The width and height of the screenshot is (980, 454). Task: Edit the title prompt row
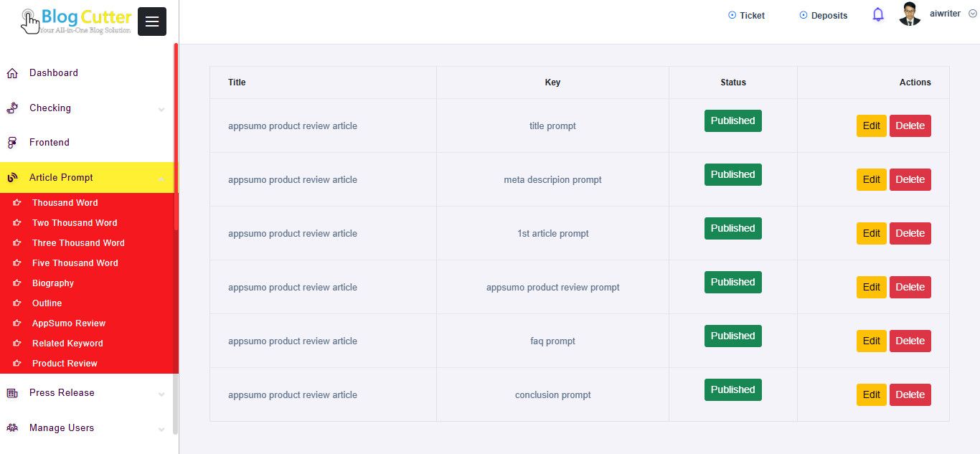871,126
